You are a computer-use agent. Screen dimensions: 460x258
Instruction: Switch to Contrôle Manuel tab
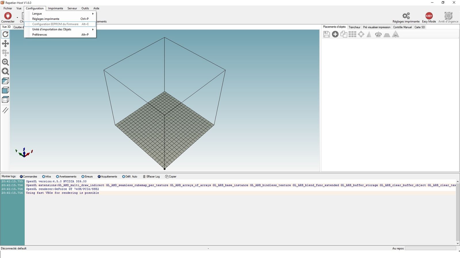(402, 27)
